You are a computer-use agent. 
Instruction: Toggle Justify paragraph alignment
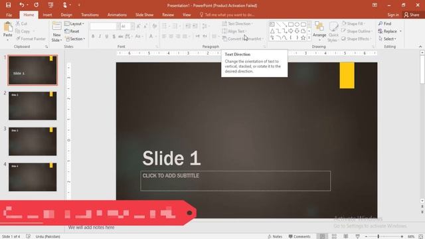tap(185, 36)
